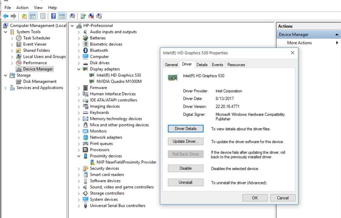Screen dimensions: 341x218
Task: Click the Forward arrow in the toolbar
Action: pos(14,16)
